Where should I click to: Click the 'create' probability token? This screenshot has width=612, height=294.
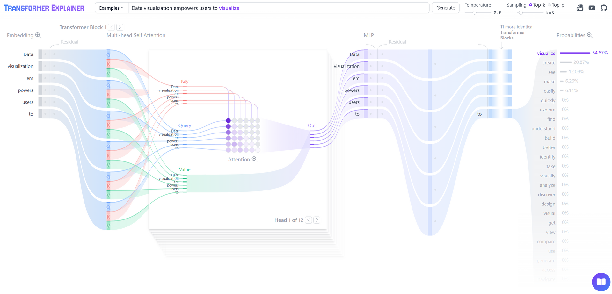[x=549, y=63]
